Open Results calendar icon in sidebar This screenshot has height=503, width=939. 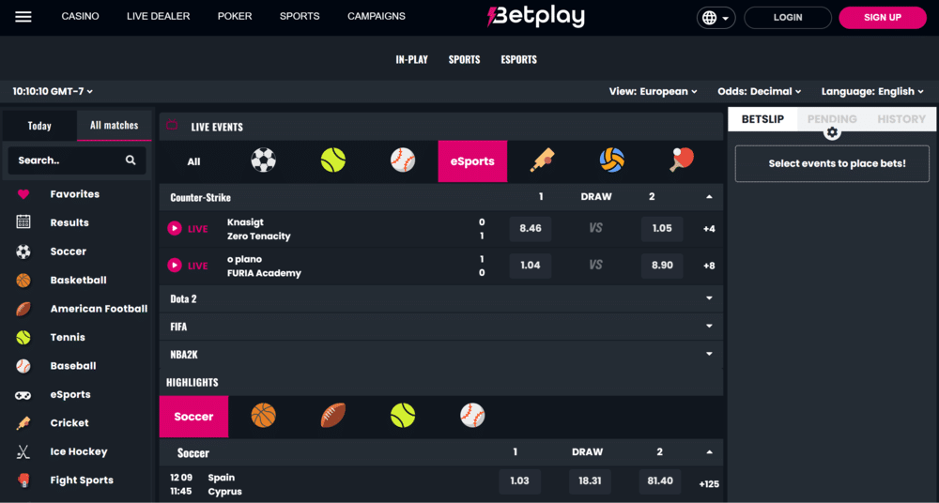(23, 222)
